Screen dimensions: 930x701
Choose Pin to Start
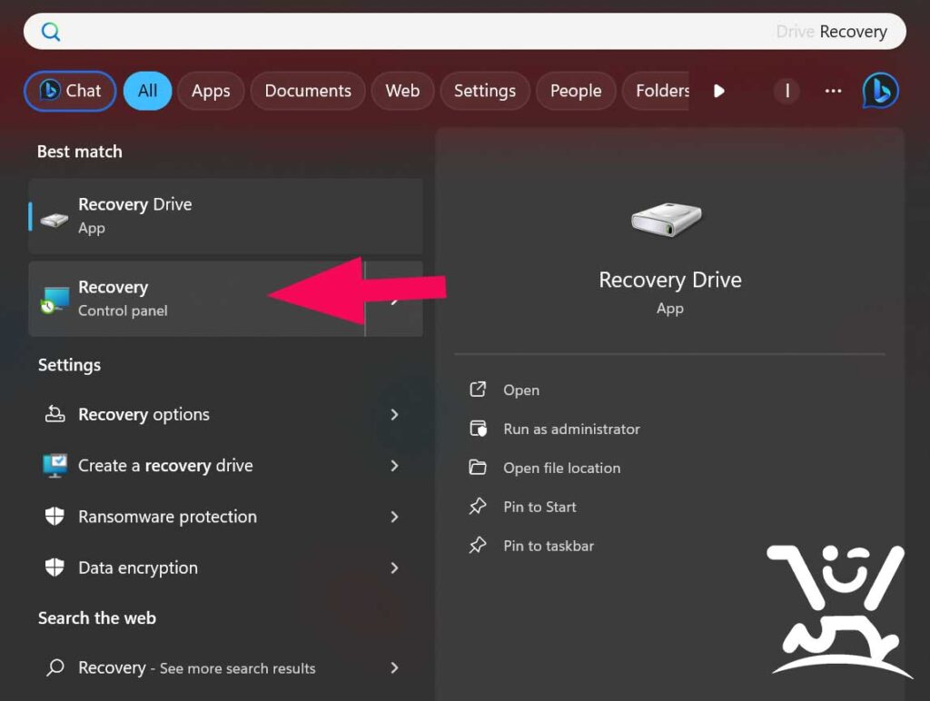coord(539,507)
